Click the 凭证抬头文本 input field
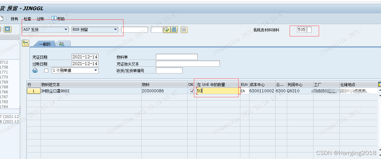The image size is (381, 159). pos(188,64)
